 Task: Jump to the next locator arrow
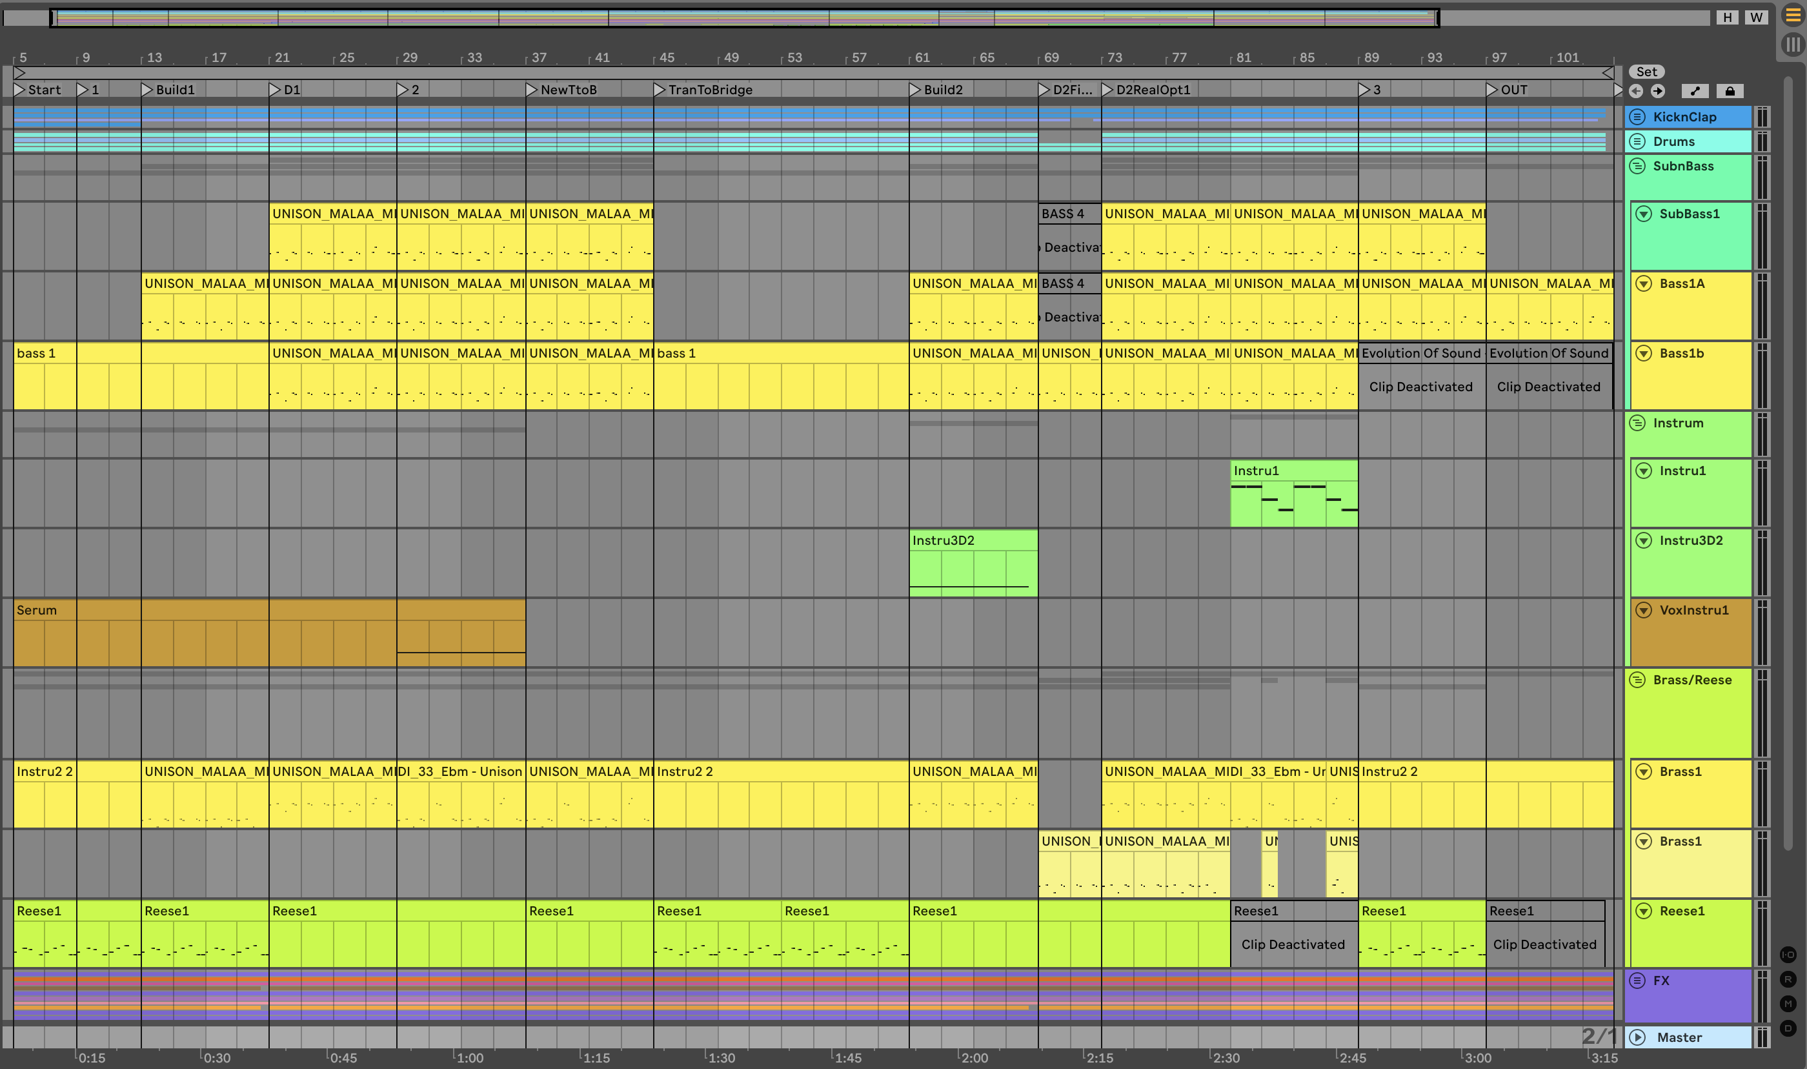(x=1657, y=91)
